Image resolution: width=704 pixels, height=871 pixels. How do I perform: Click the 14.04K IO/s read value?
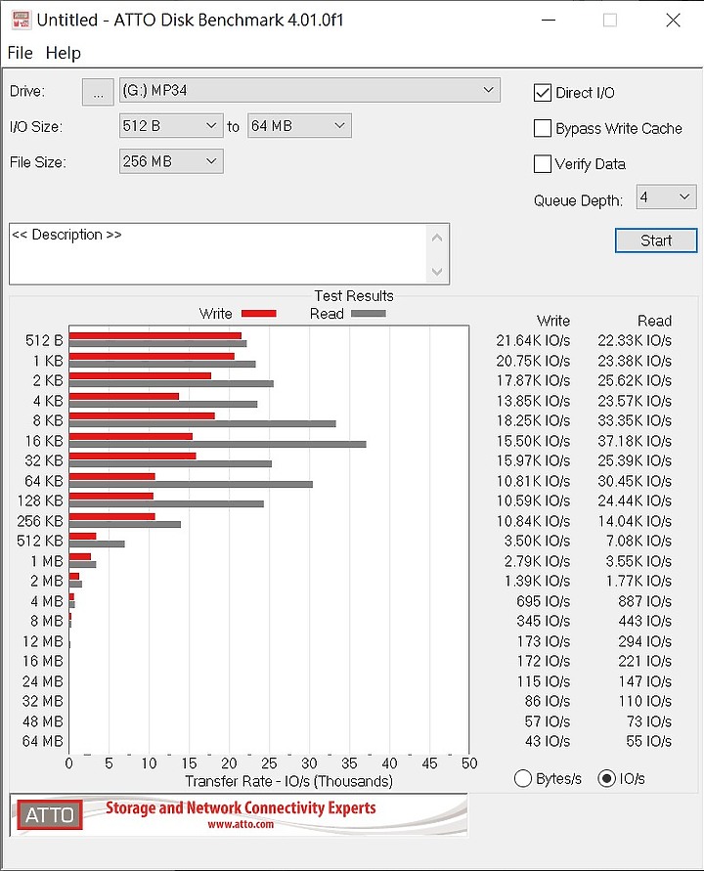pyautogui.click(x=635, y=521)
